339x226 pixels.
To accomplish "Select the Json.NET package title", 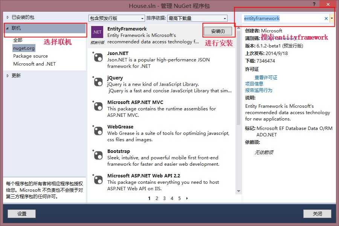I will tap(118, 53).
